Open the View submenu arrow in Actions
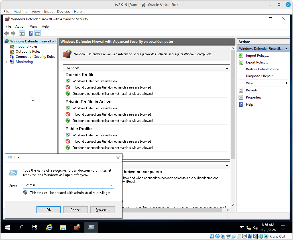 pos(286,83)
